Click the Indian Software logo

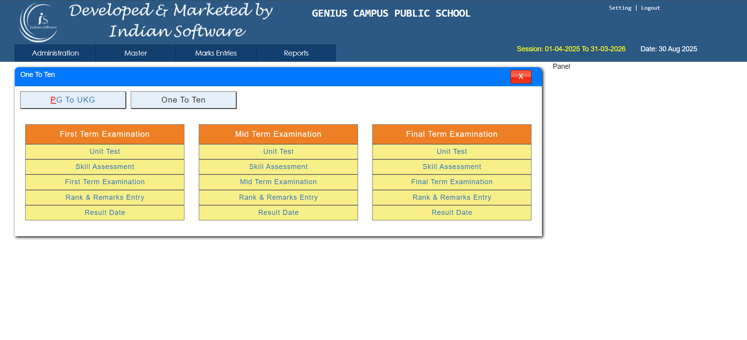click(x=38, y=23)
